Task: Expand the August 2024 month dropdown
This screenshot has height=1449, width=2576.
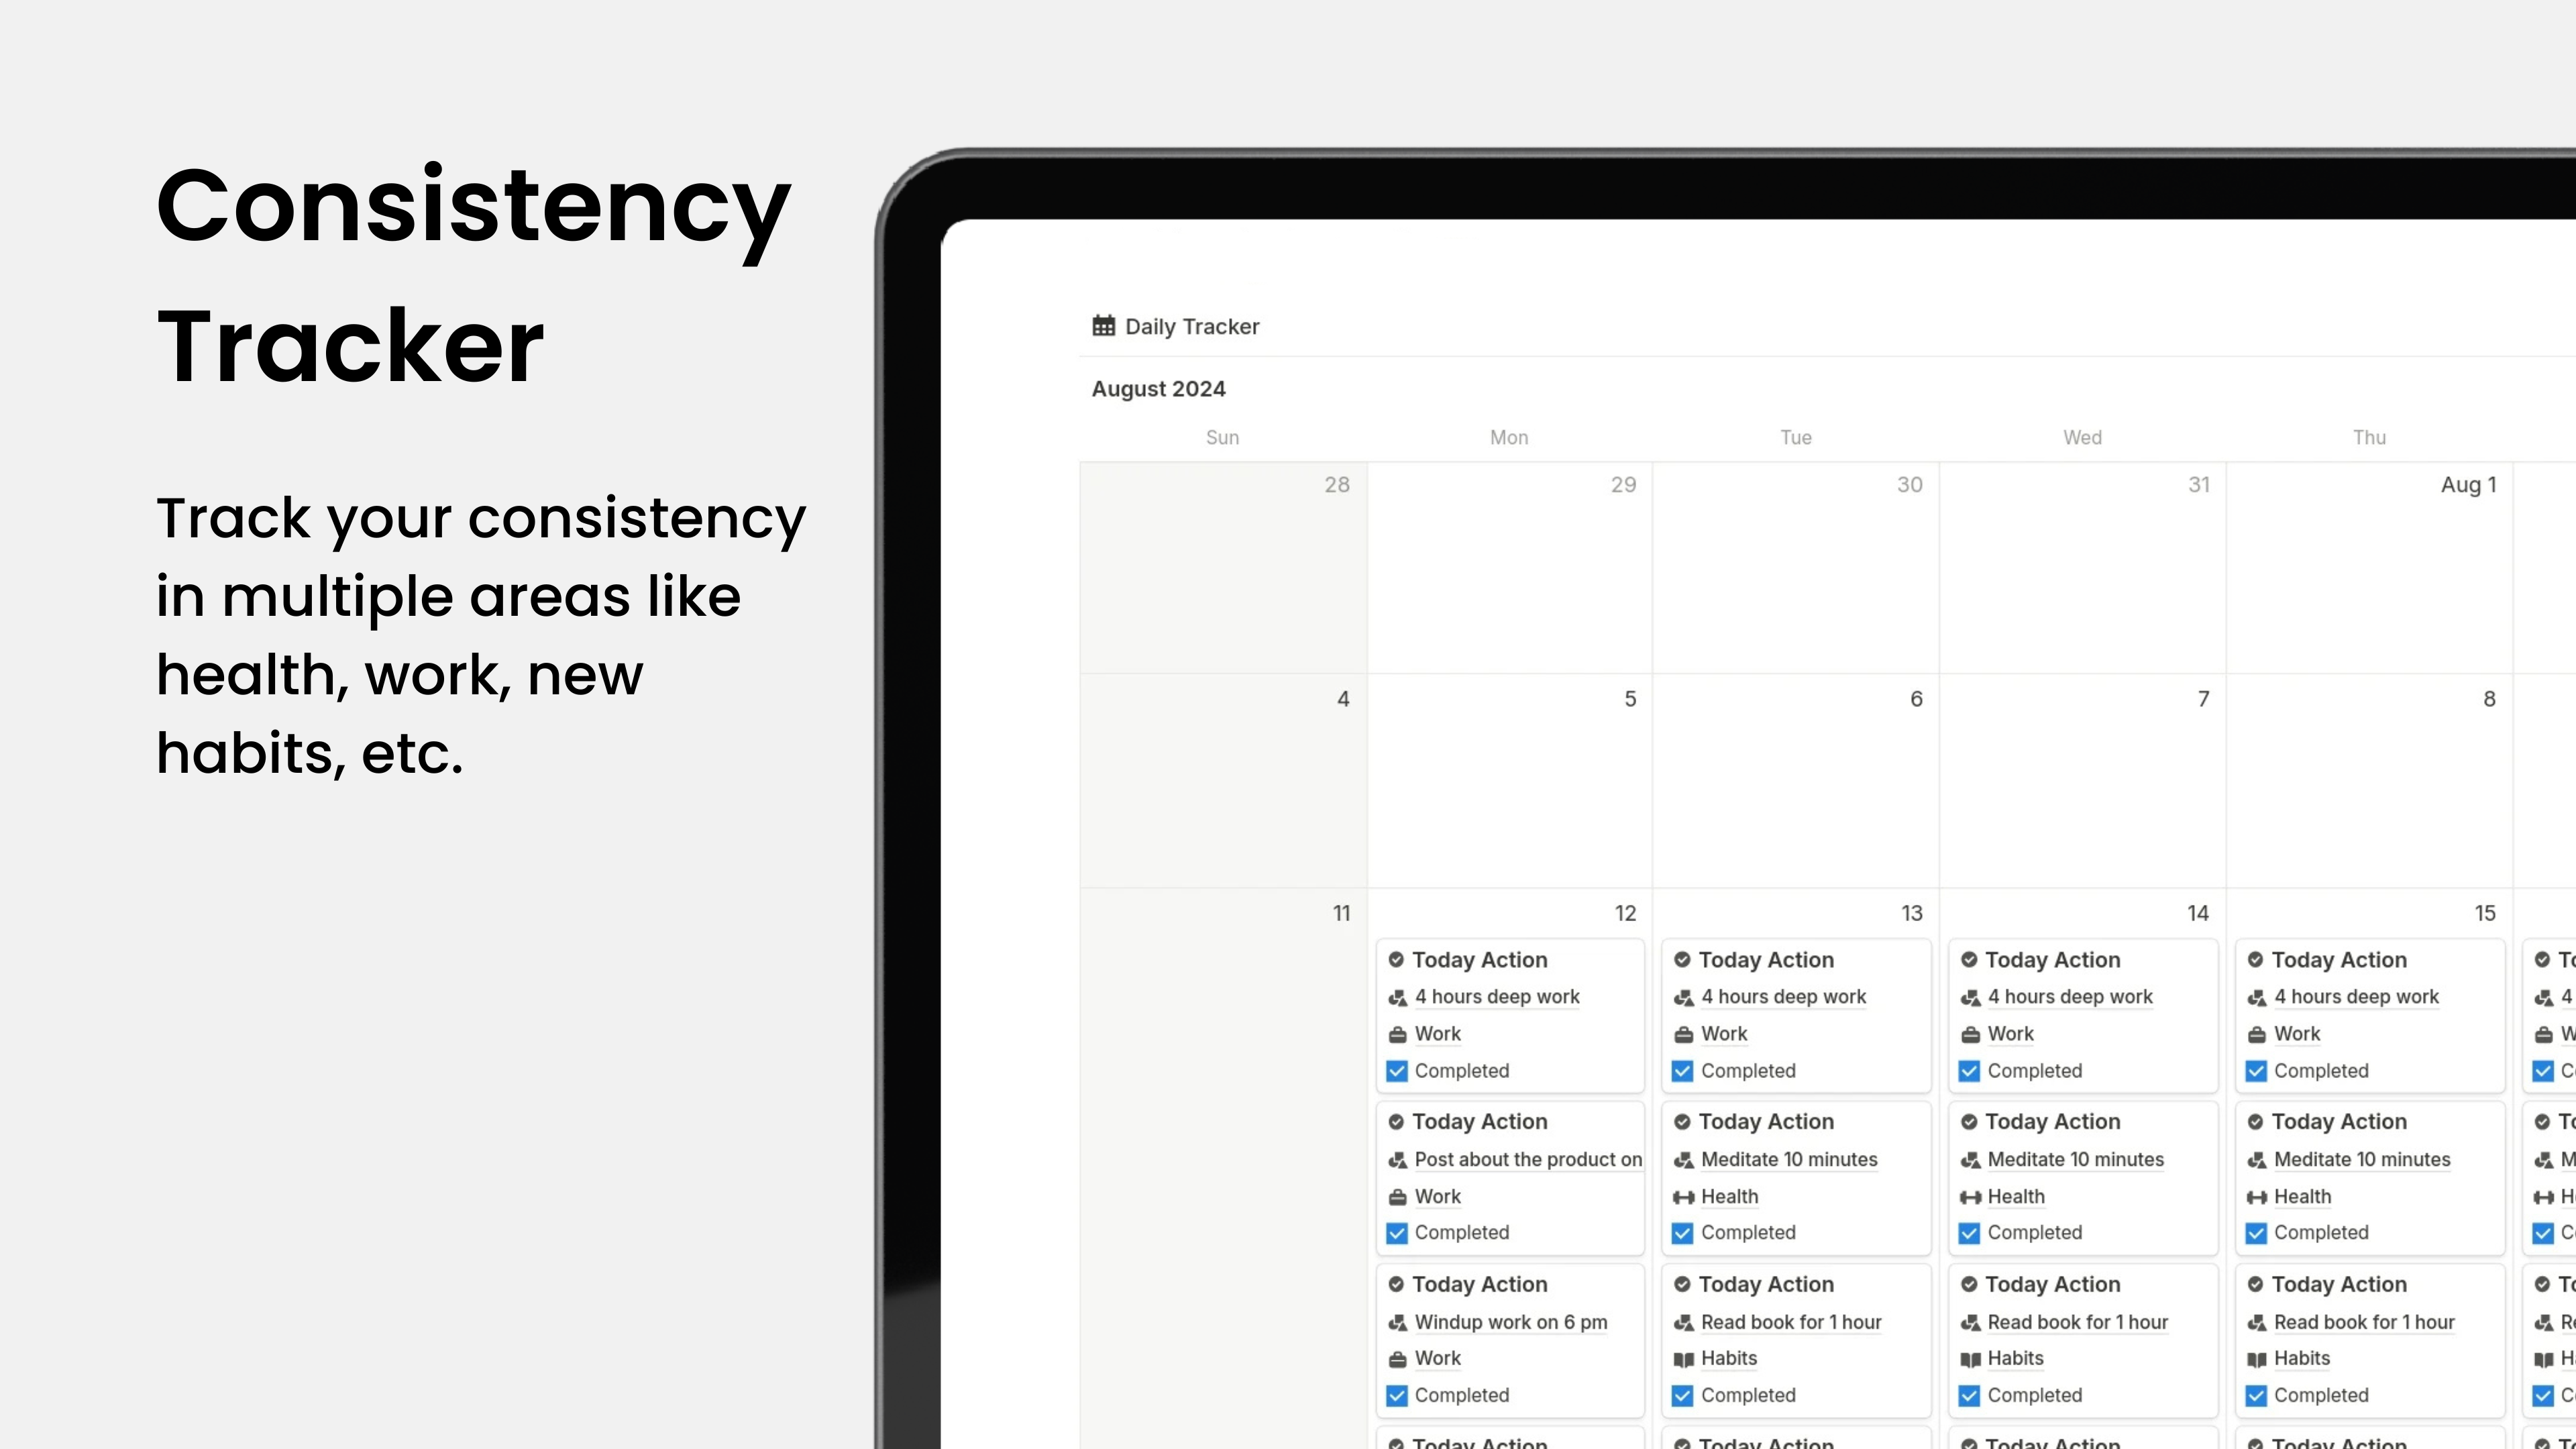Action: [1159, 388]
